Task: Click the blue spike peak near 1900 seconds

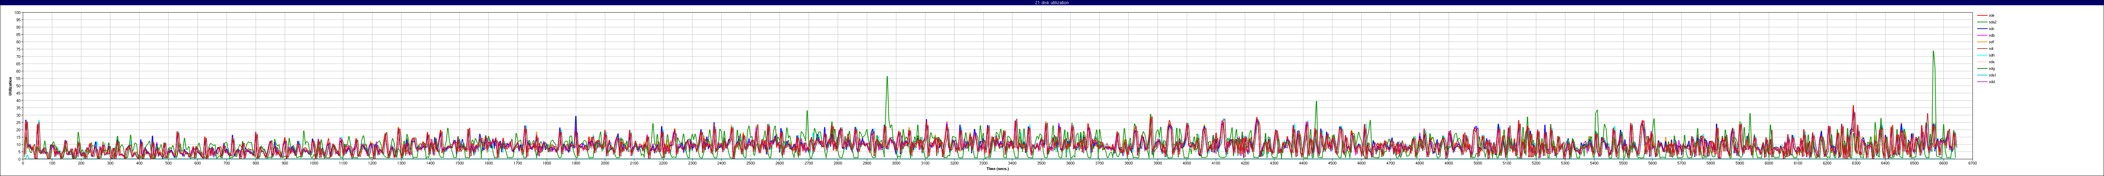Action: coord(576,117)
